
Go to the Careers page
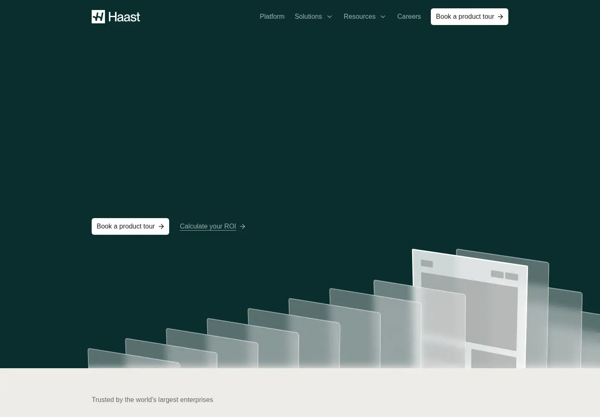pyautogui.click(x=409, y=17)
